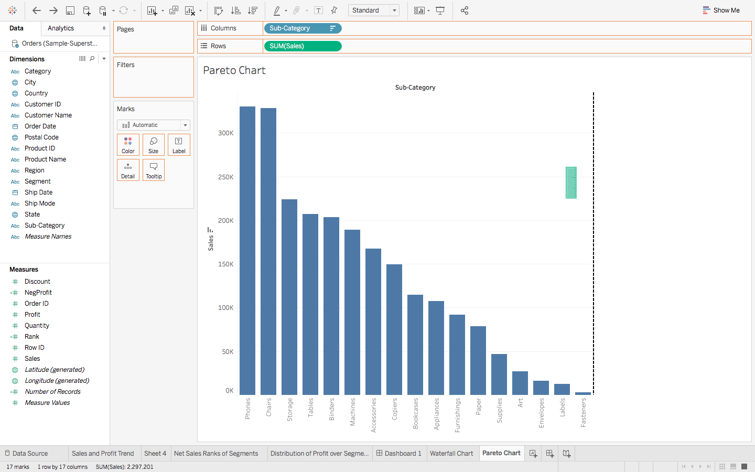This screenshot has width=755, height=472.
Task: Click the New Worksheet toolbar icon
Action: coord(152,10)
